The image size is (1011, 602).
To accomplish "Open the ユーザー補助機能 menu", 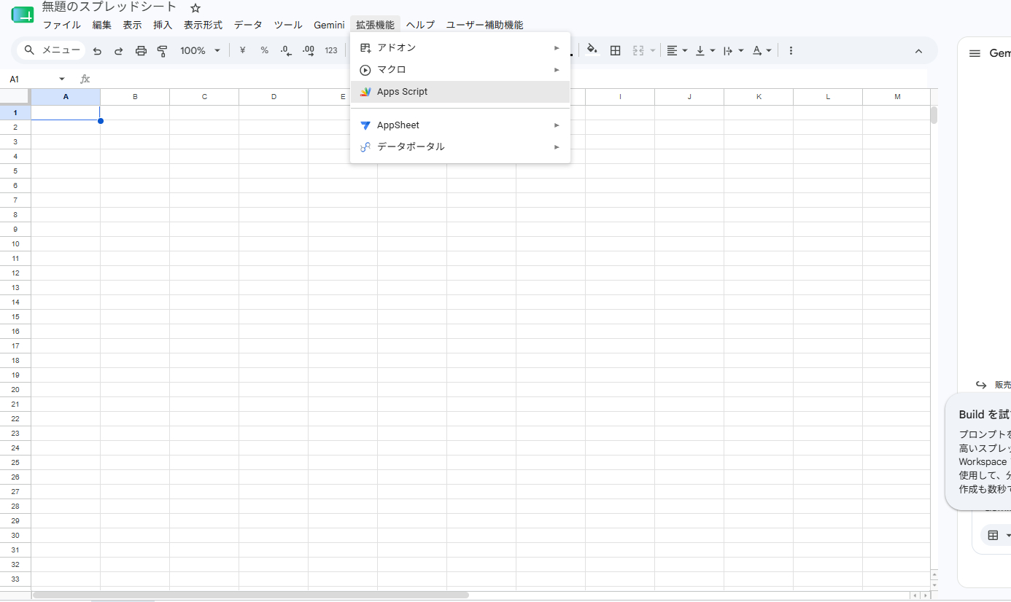I will click(x=484, y=25).
